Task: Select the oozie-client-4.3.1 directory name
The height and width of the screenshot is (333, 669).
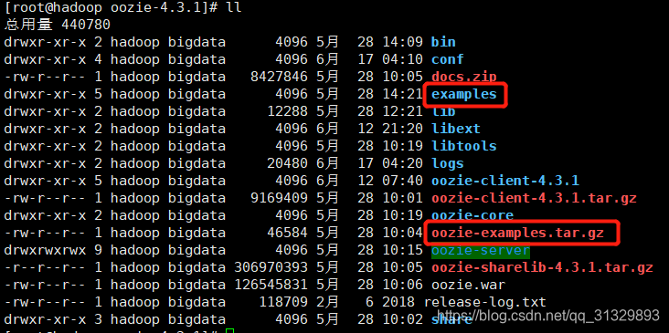Action: point(505,181)
